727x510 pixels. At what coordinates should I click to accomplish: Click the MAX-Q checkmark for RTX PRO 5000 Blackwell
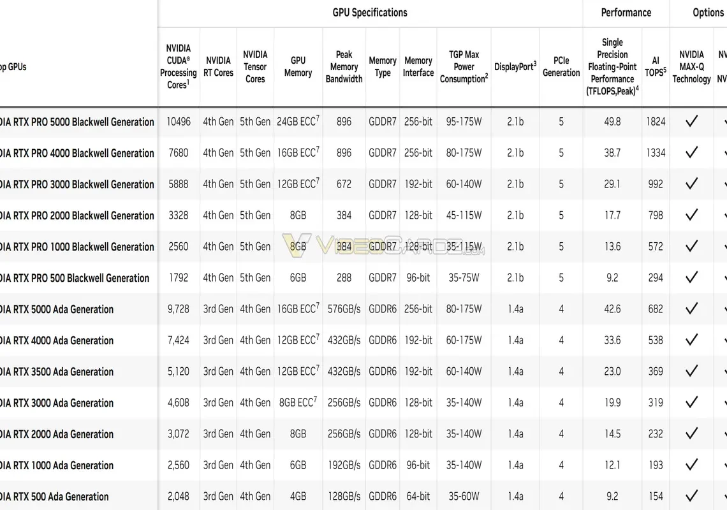click(691, 122)
